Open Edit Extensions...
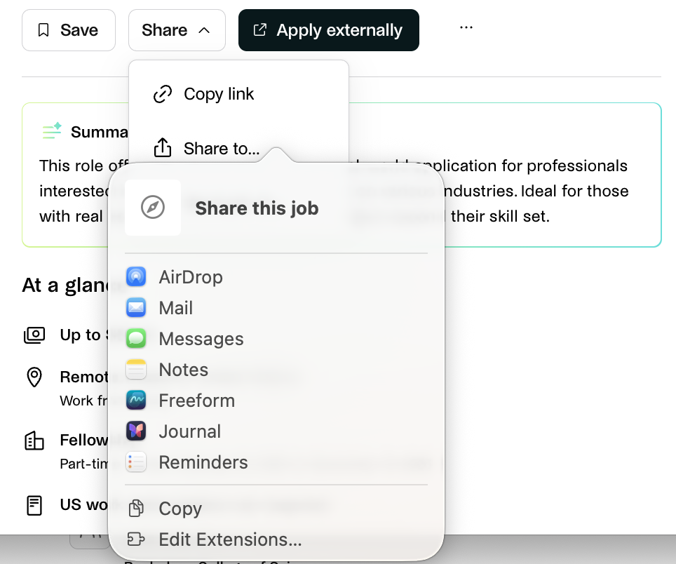Viewport: 676px width, 564px height. click(x=276, y=539)
